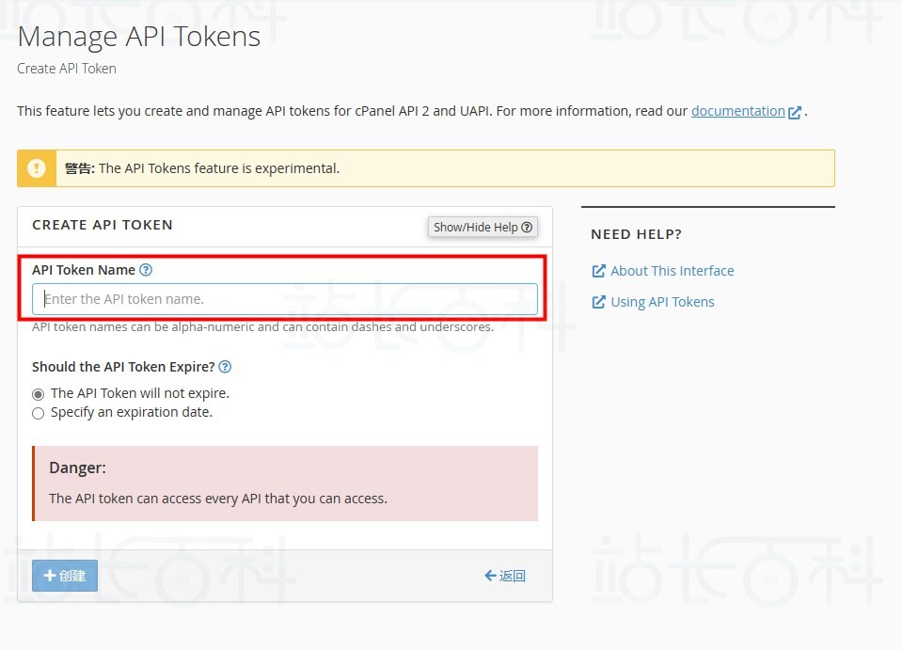This screenshot has height=650, width=902.
Task: Click the external-link icon beside Using API Tokens
Action: 598,302
